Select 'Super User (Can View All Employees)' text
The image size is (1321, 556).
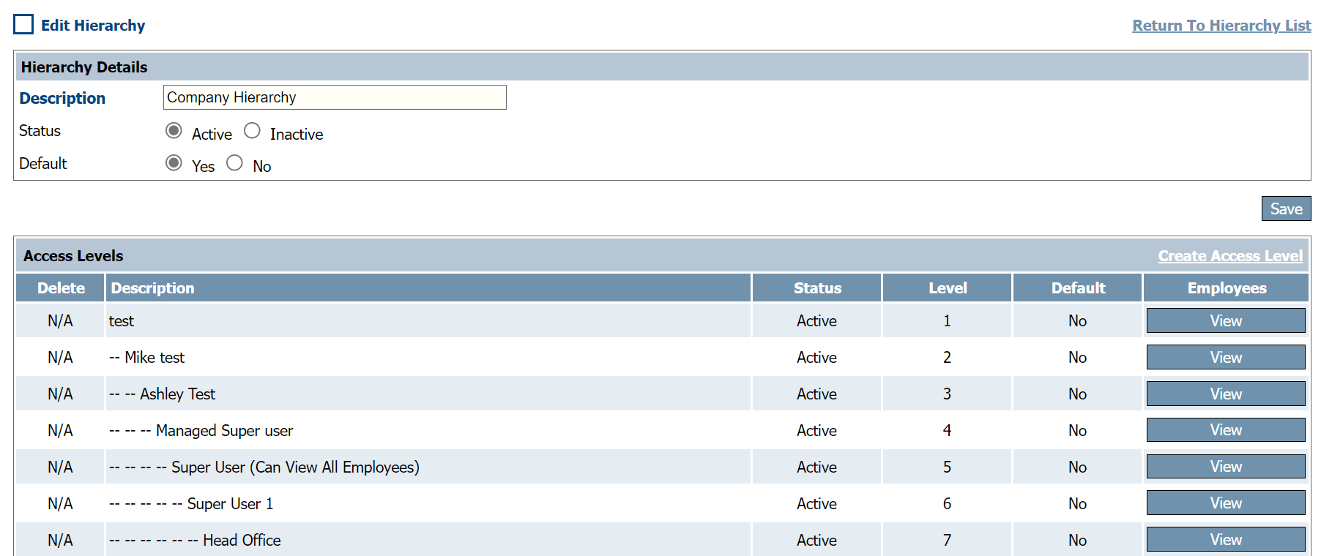(x=295, y=467)
